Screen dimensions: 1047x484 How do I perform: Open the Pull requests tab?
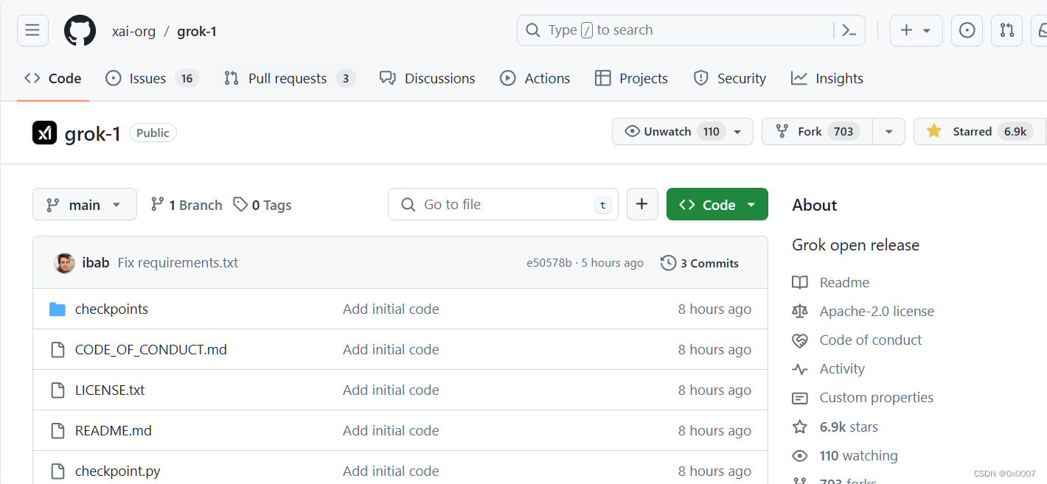(x=290, y=78)
